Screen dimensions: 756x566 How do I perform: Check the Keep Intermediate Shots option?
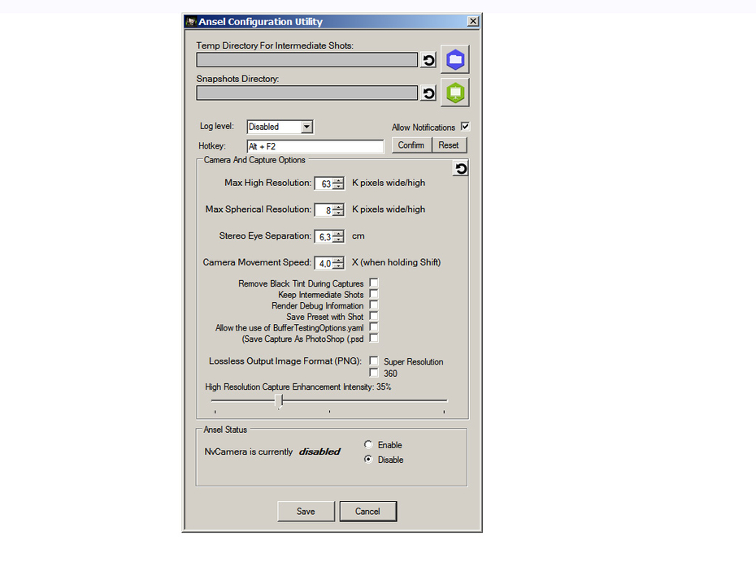374,294
